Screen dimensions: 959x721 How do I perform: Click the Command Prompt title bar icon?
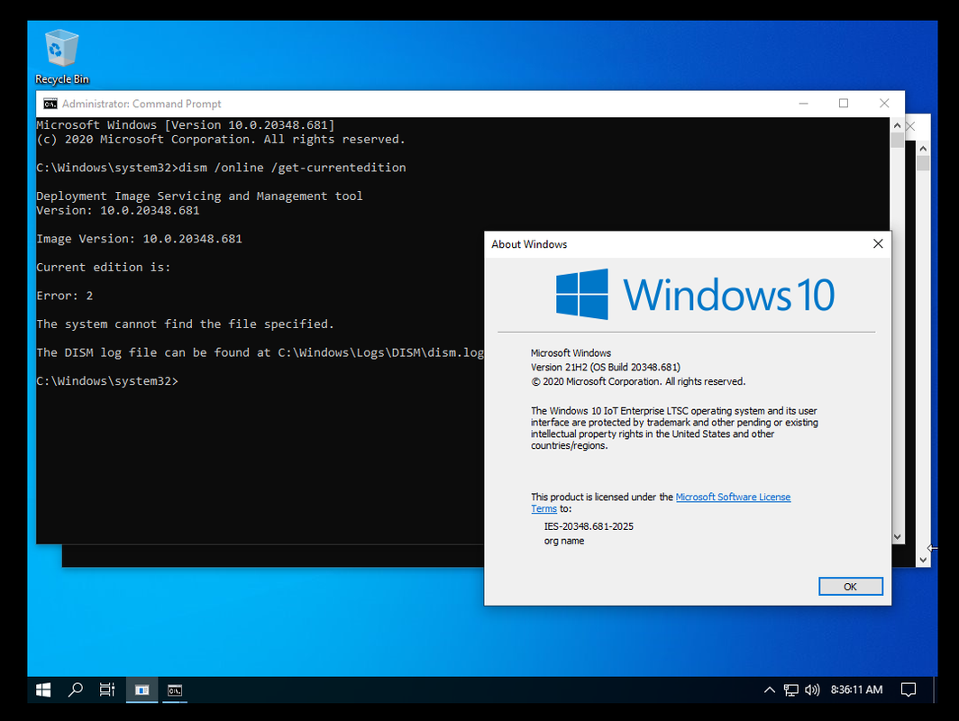50,104
